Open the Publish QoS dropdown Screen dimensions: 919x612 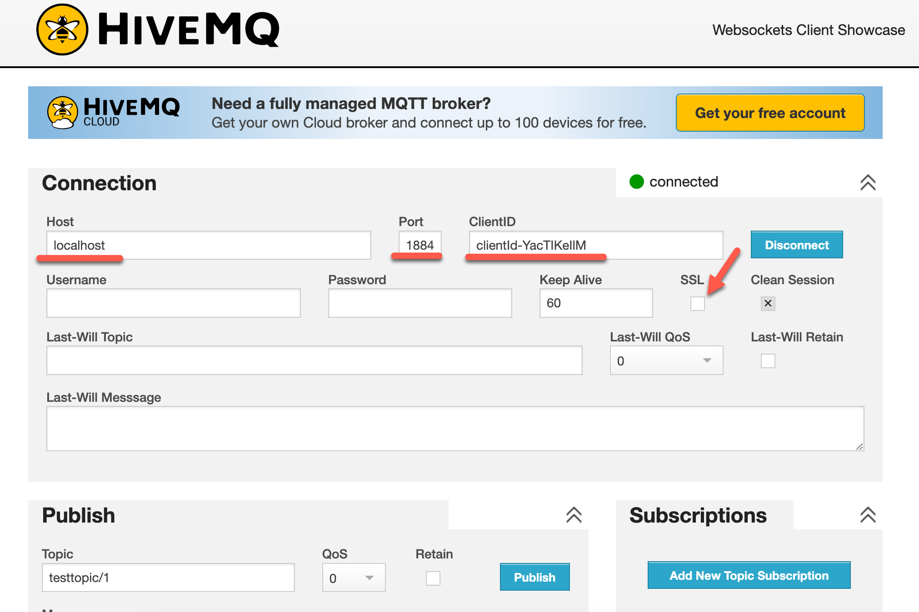click(x=354, y=578)
